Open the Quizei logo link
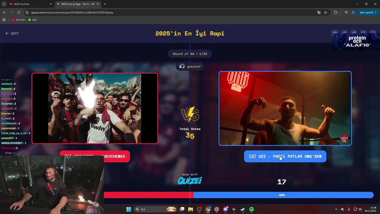This screenshot has height=214, width=380. (190, 180)
